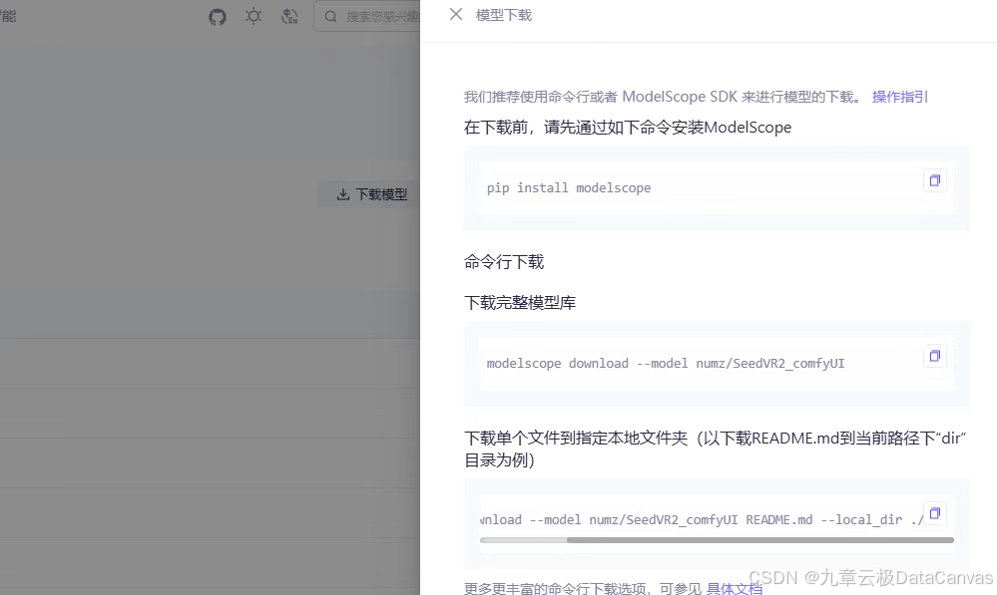Viewport: 997px width, 595px height.
Task: Click the 下载模型 button
Action: [x=369, y=194]
